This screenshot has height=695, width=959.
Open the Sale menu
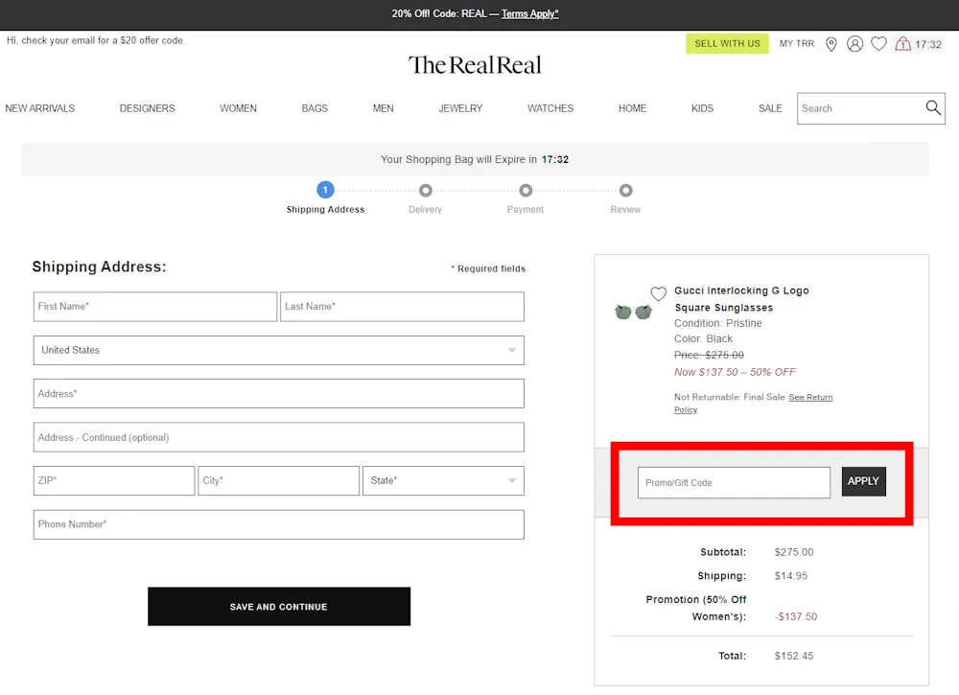click(x=770, y=108)
